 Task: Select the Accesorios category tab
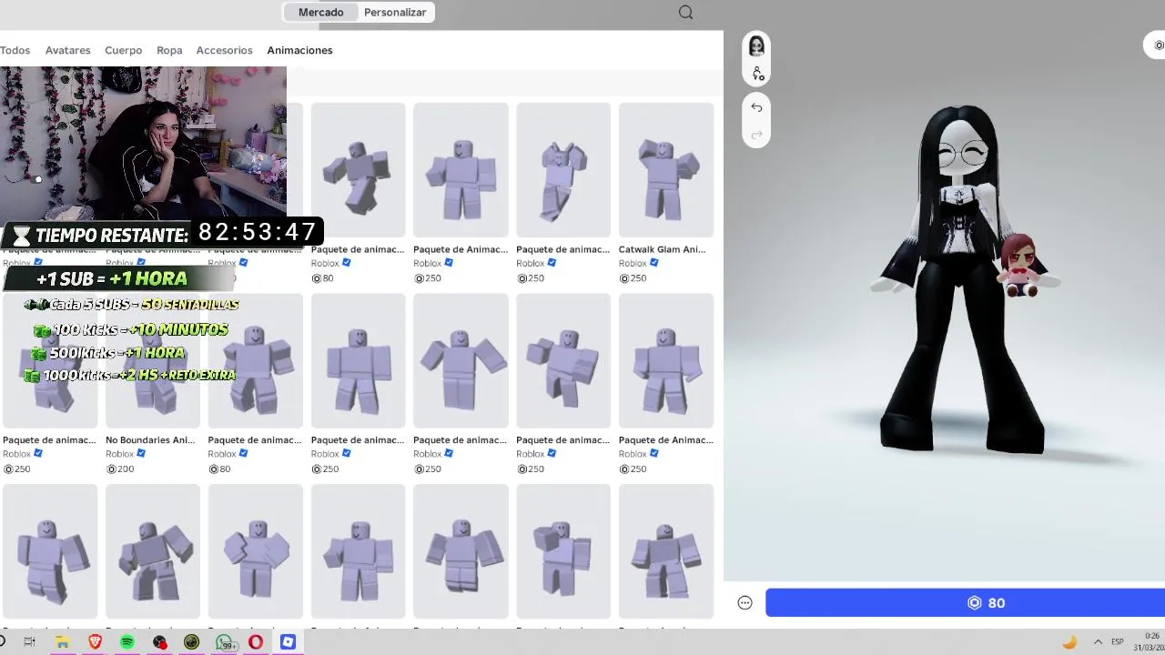tap(224, 50)
